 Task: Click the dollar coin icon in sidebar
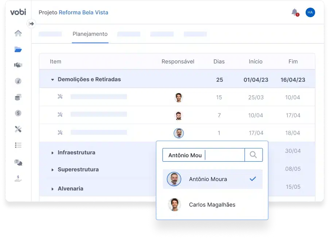[18, 113]
